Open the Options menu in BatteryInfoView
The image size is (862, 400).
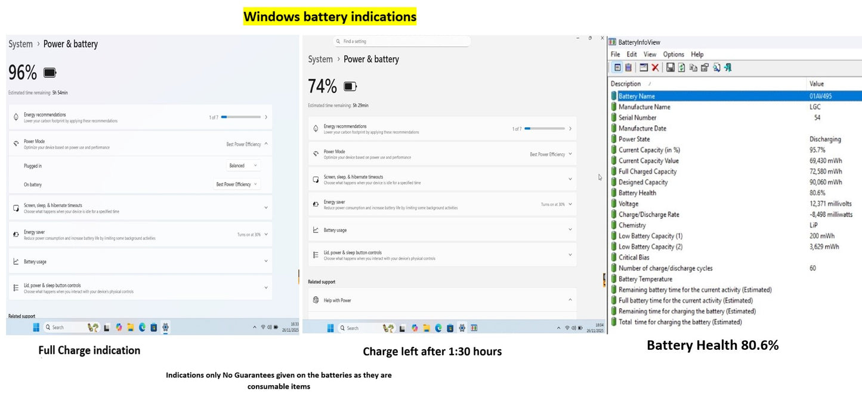point(673,54)
